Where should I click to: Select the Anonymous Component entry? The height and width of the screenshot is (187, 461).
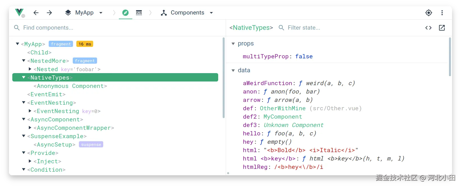70,86
